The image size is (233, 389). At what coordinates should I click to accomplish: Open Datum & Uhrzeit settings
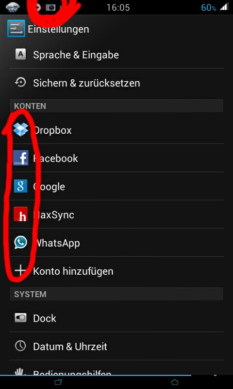point(116,346)
